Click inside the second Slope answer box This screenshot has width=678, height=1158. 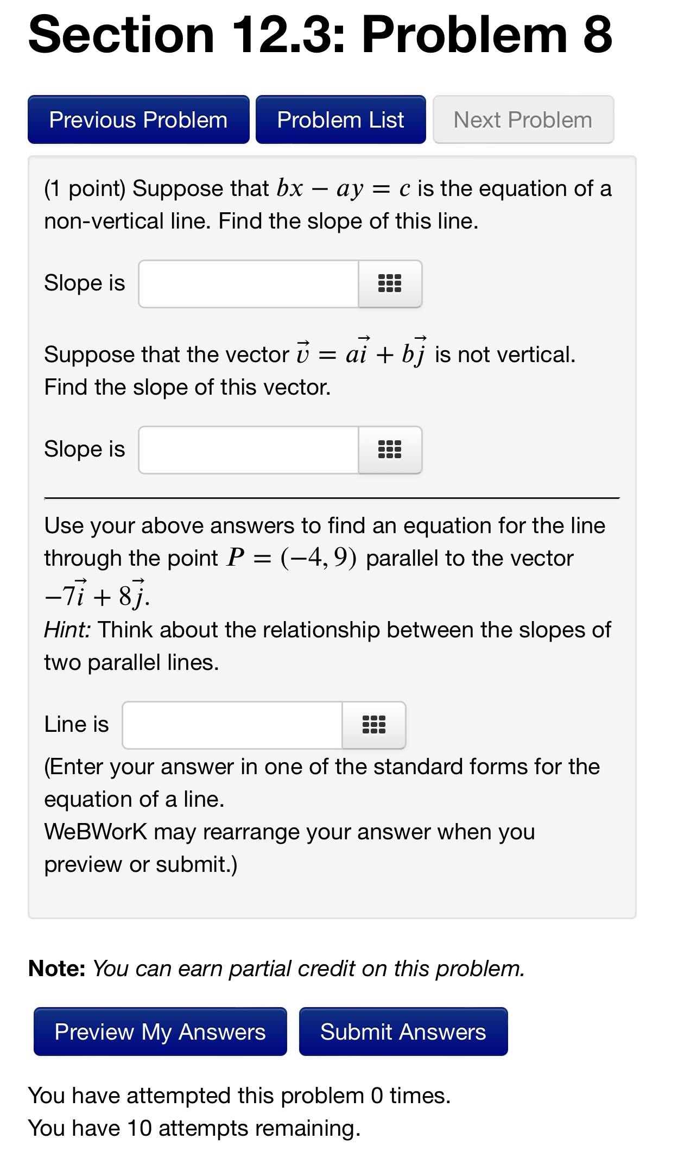(x=247, y=451)
